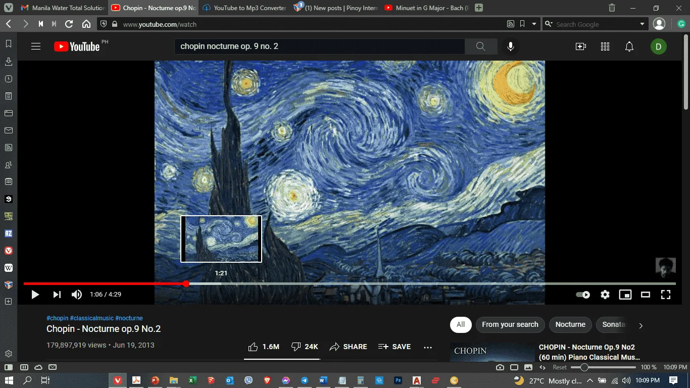Click the YouTube logo

(77, 46)
